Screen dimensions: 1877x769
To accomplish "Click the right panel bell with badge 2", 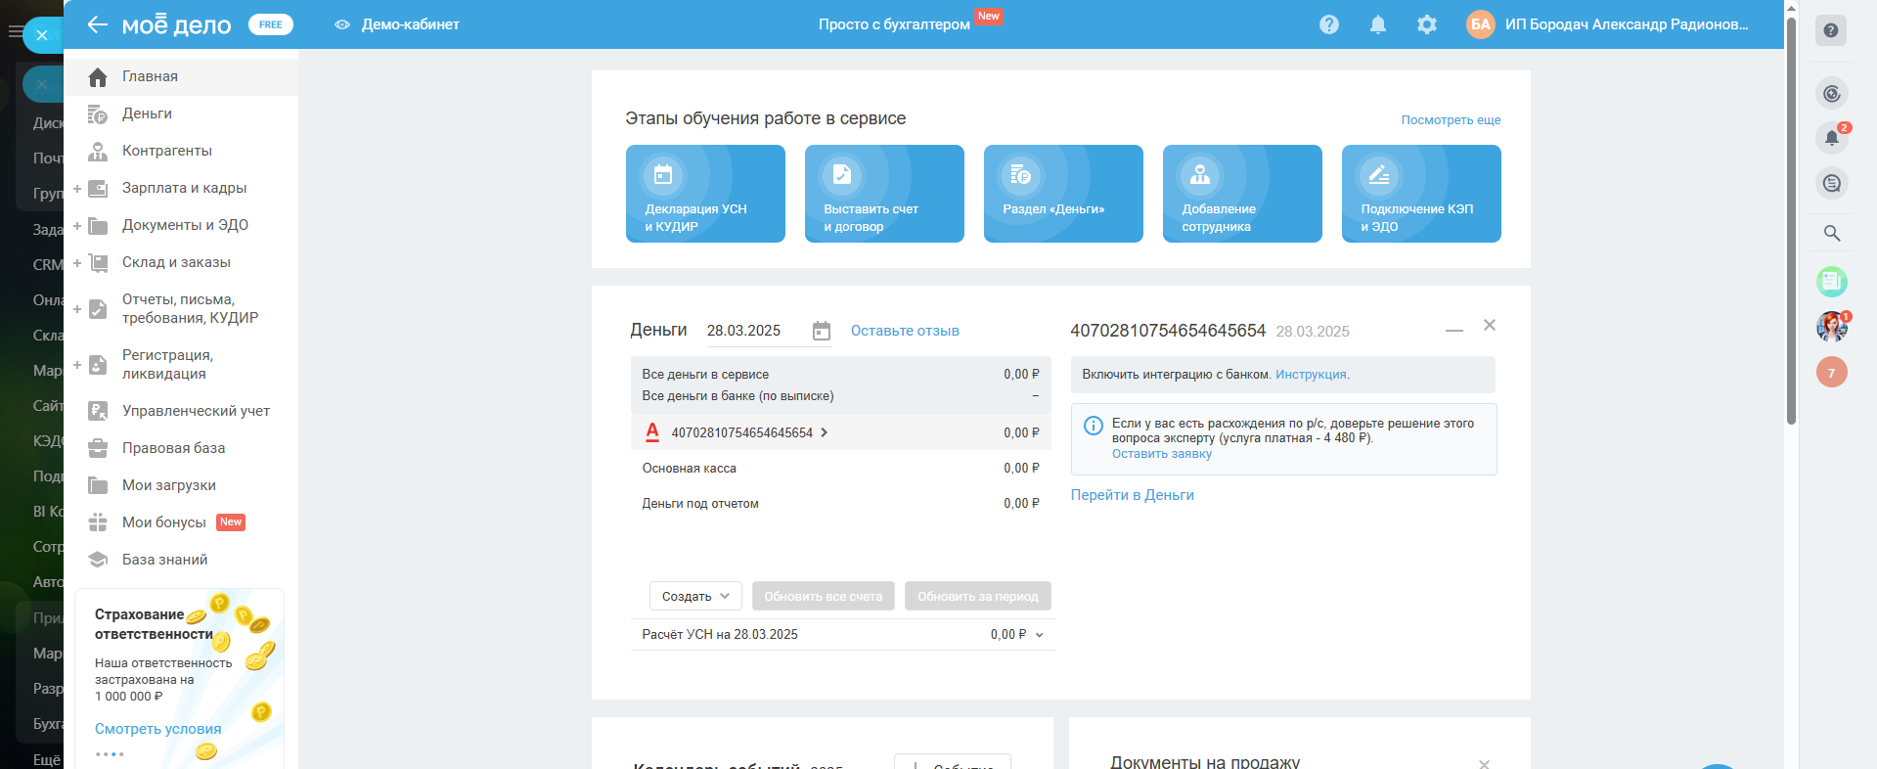I will 1832,138.
